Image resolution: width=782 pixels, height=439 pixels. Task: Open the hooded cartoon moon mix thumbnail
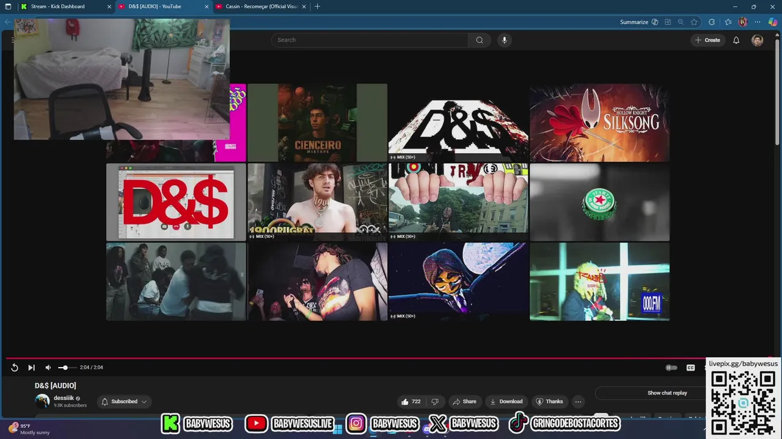(x=458, y=282)
